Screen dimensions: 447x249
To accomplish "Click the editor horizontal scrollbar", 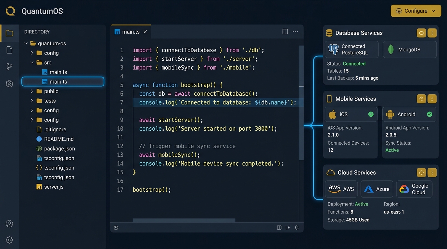I will click(x=184, y=220).
